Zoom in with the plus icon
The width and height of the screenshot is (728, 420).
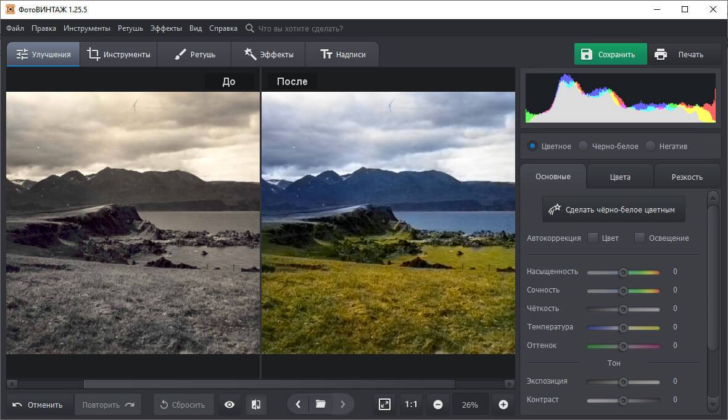503,405
